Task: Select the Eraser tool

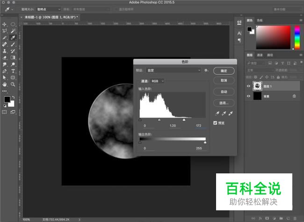Action: click(4, 57)
